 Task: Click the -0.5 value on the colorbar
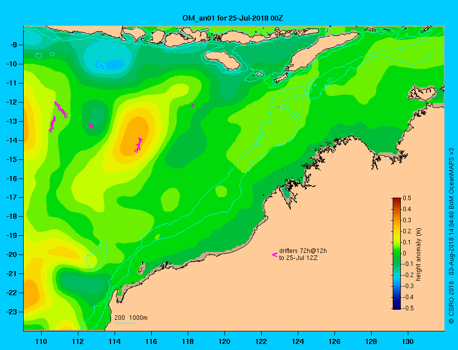coord(408,308)
